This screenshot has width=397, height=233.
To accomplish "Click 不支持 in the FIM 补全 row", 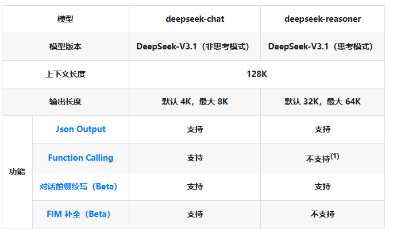I will (x=322, y=214).
